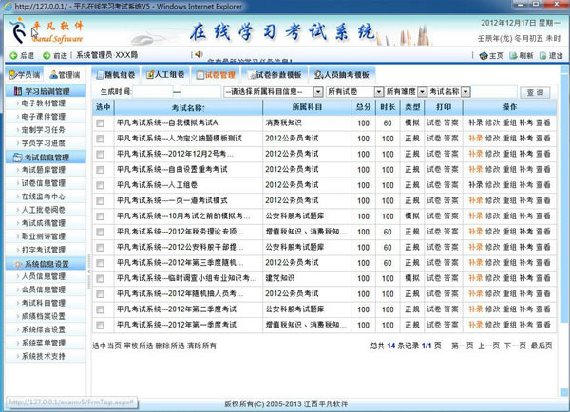Click 删除所选 link below table
The width and height of the screenshot is (570, 412).
coord(170,346)
